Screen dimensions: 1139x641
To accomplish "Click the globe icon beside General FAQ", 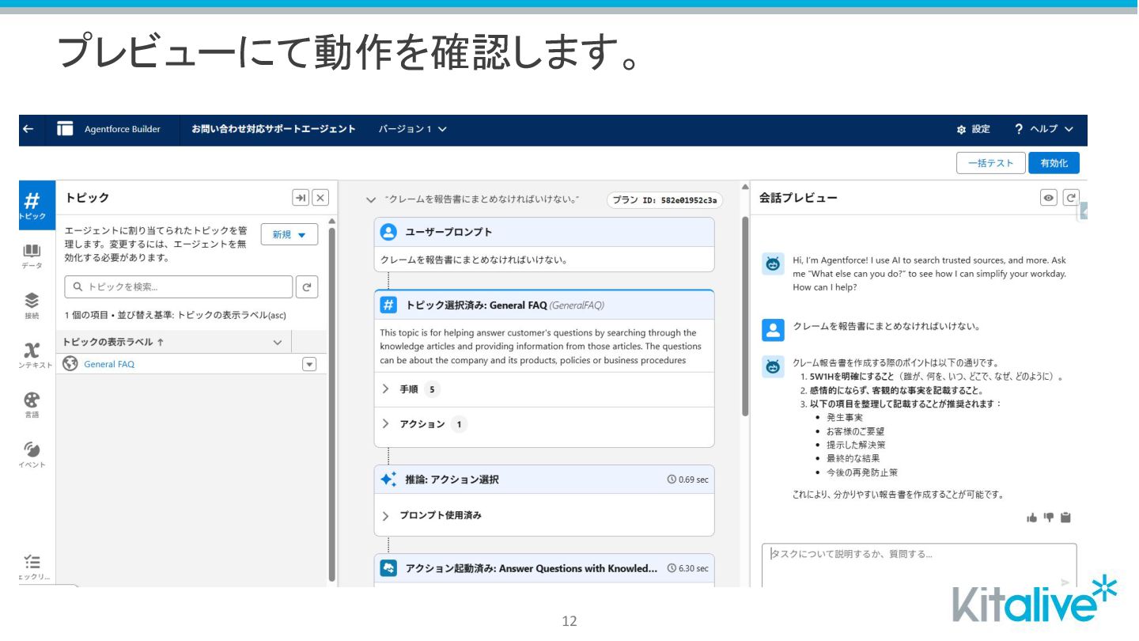I will (70, 364).
